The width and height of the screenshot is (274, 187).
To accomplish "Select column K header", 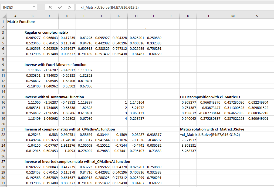I will point(188,16).
